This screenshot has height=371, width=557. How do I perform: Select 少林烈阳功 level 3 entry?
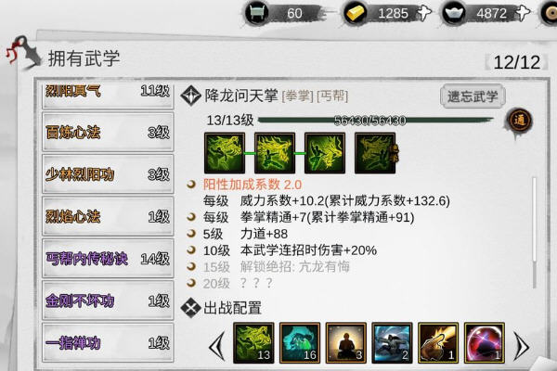point(108,174)
